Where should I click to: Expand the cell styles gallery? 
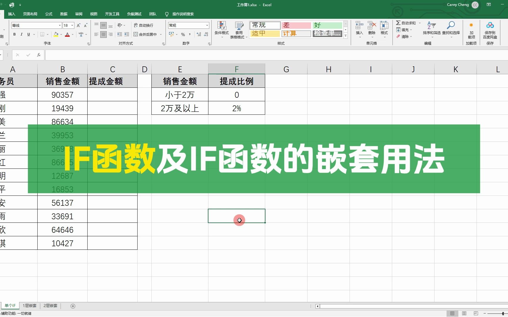coord(346,36)
